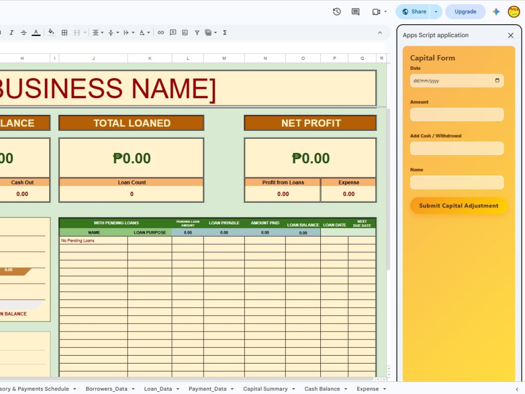
Task: Switch to the Payment_Data sheet tab
Action: 207,389
